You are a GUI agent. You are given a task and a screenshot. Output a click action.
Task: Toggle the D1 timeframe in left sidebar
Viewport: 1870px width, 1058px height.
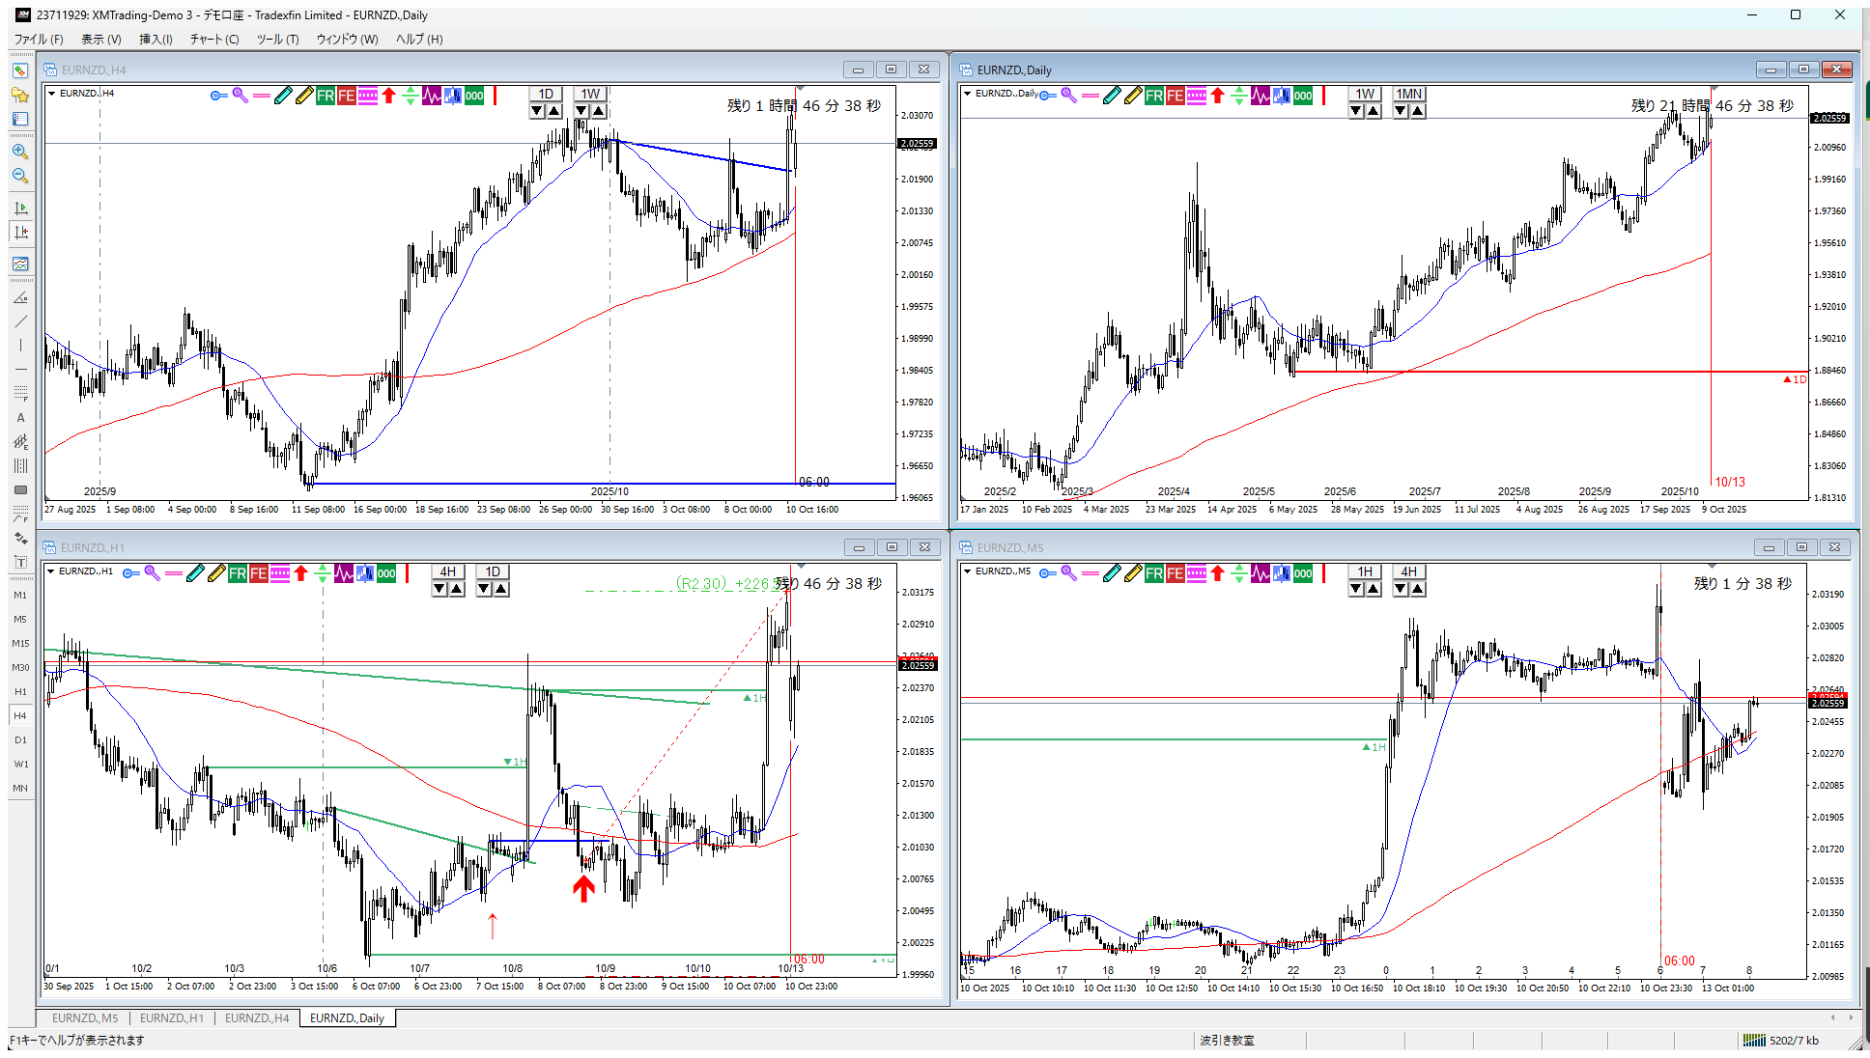[x=20, y=739]
